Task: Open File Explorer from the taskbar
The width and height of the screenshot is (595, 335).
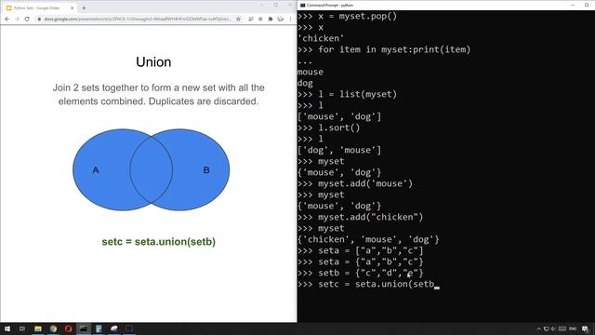Action: [38, 328]
